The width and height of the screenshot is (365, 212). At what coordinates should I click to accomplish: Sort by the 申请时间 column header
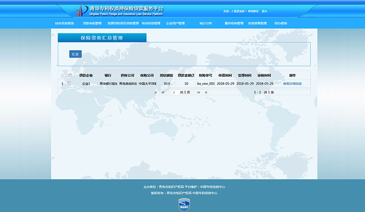225,75
